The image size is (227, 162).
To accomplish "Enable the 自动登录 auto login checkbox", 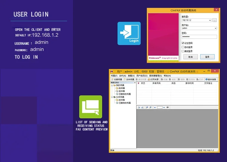I will [183, 47].
